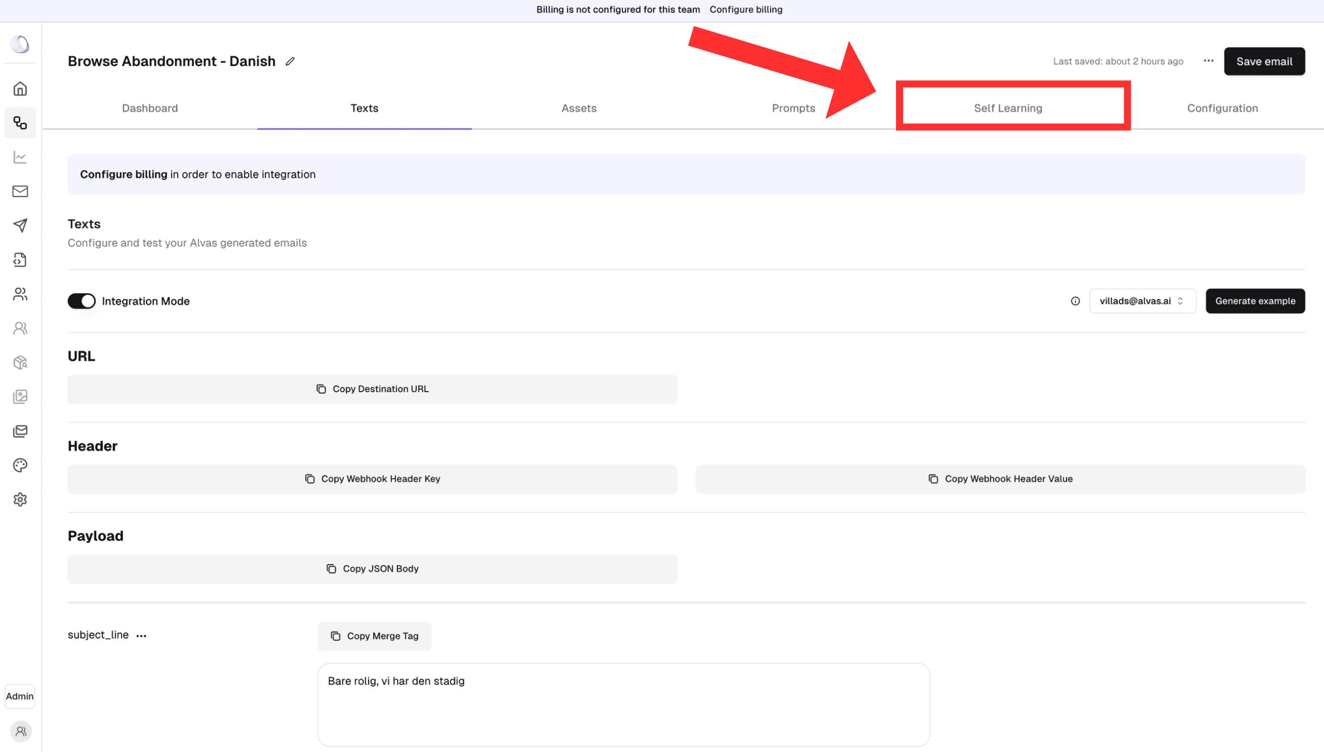Click the single-user contacts icon in sidebar
The width and height of the screenshot is (1324, 752).
click(x=20, y=328)
